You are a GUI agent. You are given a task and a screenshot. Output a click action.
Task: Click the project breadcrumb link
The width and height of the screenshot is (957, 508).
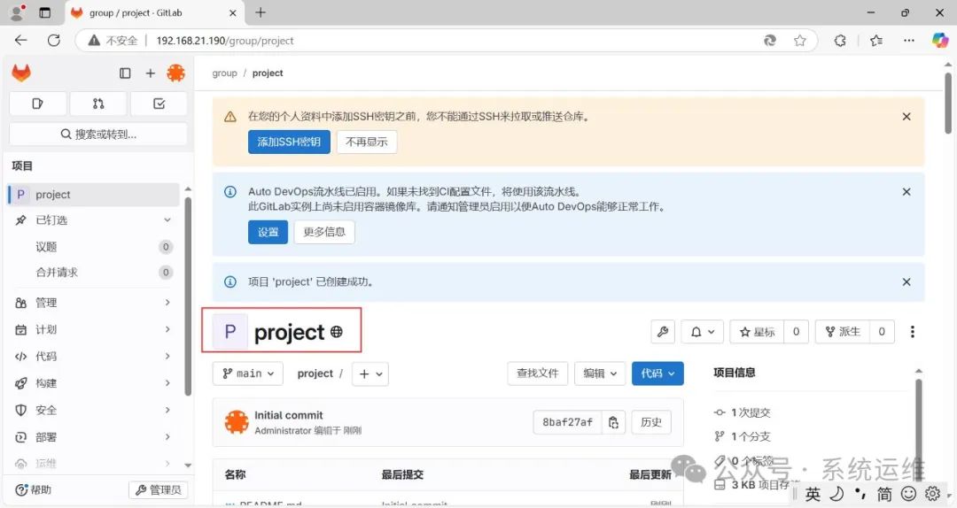pos(268,73)
